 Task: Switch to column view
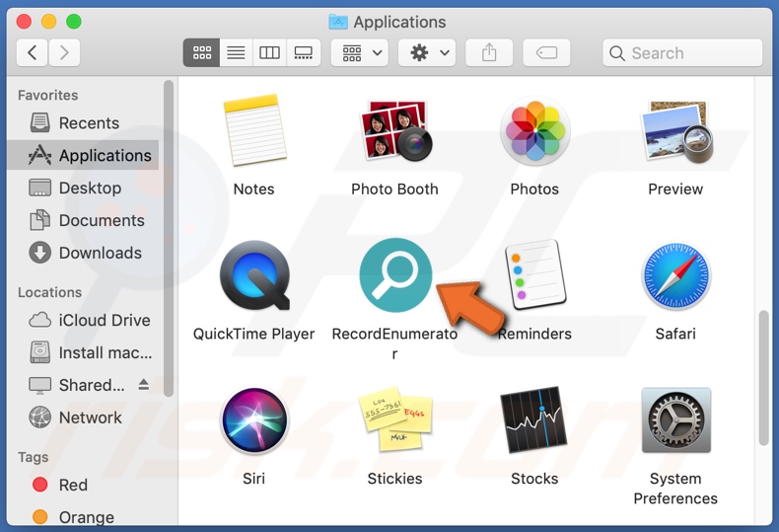[x=269, y=52]
